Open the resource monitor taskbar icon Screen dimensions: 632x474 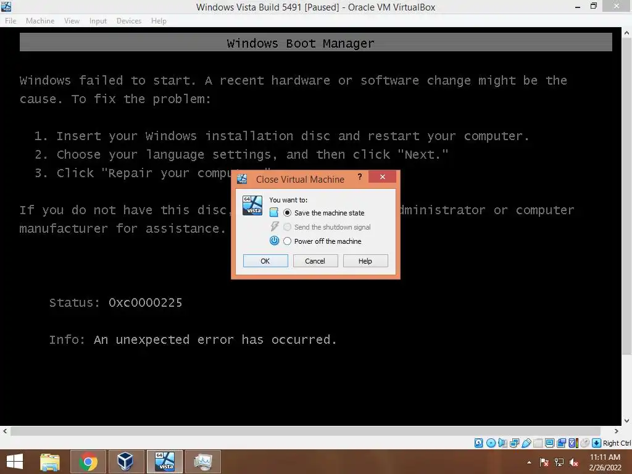[x=203, y=462]
